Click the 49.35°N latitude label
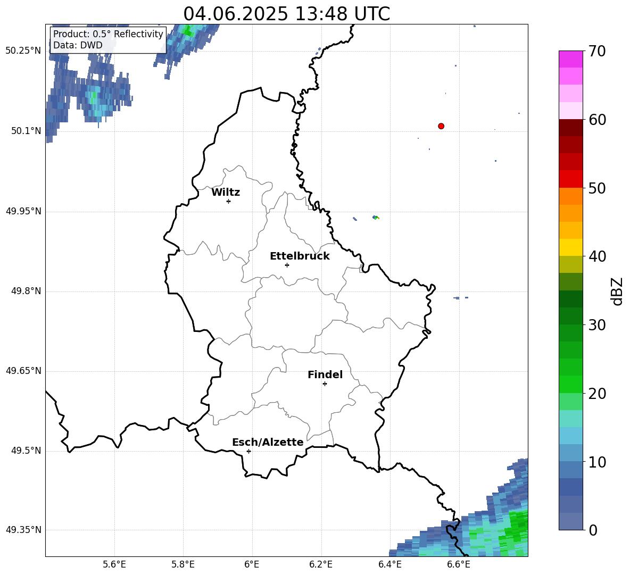This screenshot has height=575, width=630. [x=23, y=530]
